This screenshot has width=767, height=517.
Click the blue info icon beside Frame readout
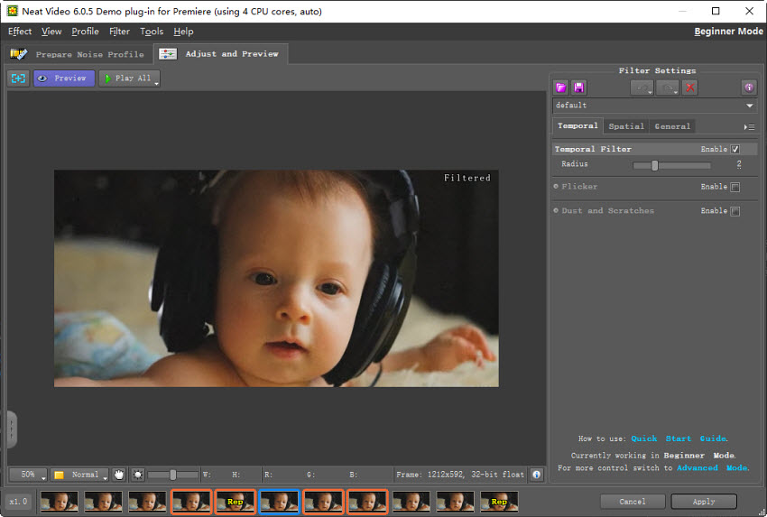coord(536,475)
